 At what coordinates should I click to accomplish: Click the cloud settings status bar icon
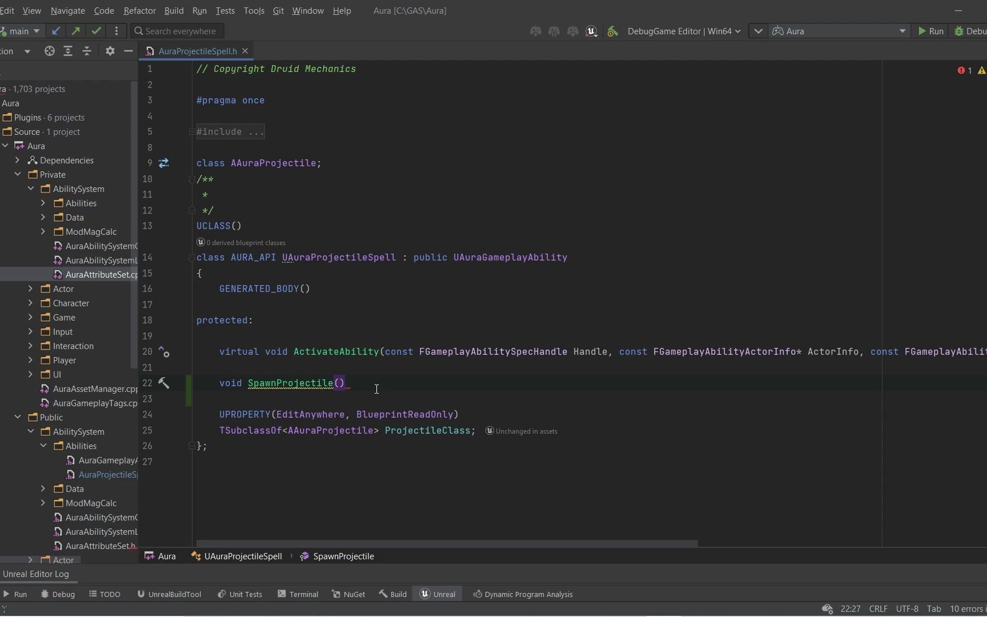click(x=827, y=609)
